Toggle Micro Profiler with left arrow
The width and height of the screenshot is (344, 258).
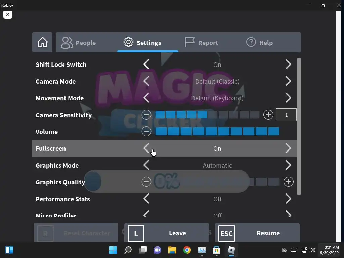tap(146, 214)
